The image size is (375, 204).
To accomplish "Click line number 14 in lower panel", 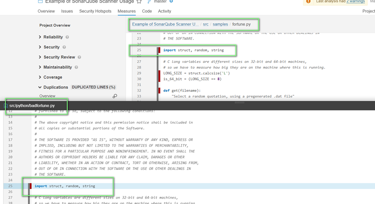I will 10,122.
